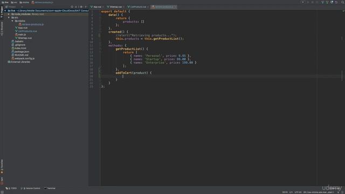The image size is (345, 194).
Task: Switch to the Sitemap.vue editor tab
Action: 116,7
